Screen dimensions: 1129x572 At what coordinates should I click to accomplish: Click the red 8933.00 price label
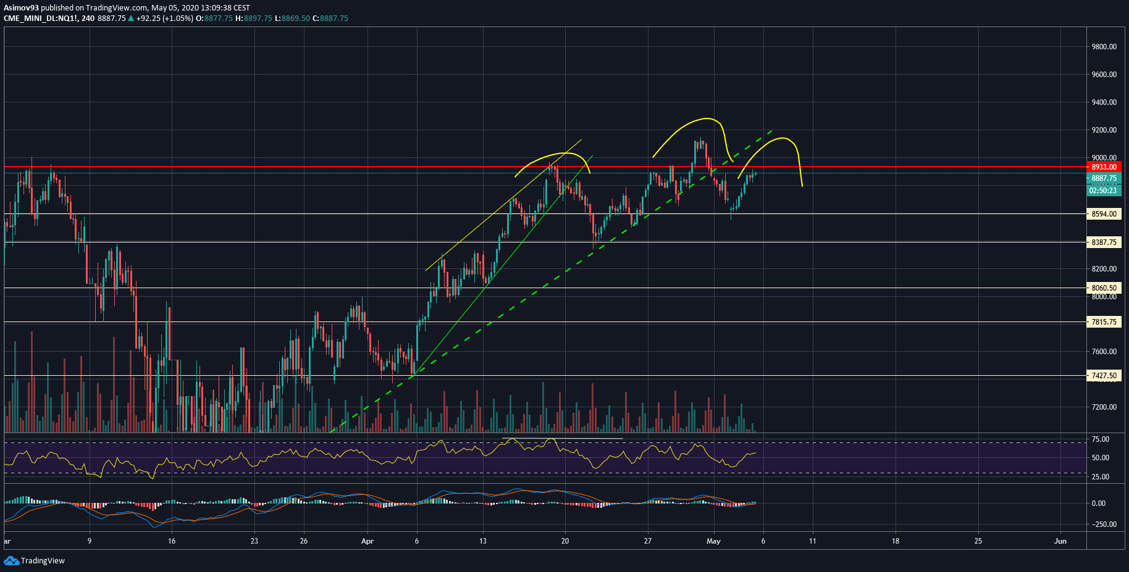click(1104, 167)
